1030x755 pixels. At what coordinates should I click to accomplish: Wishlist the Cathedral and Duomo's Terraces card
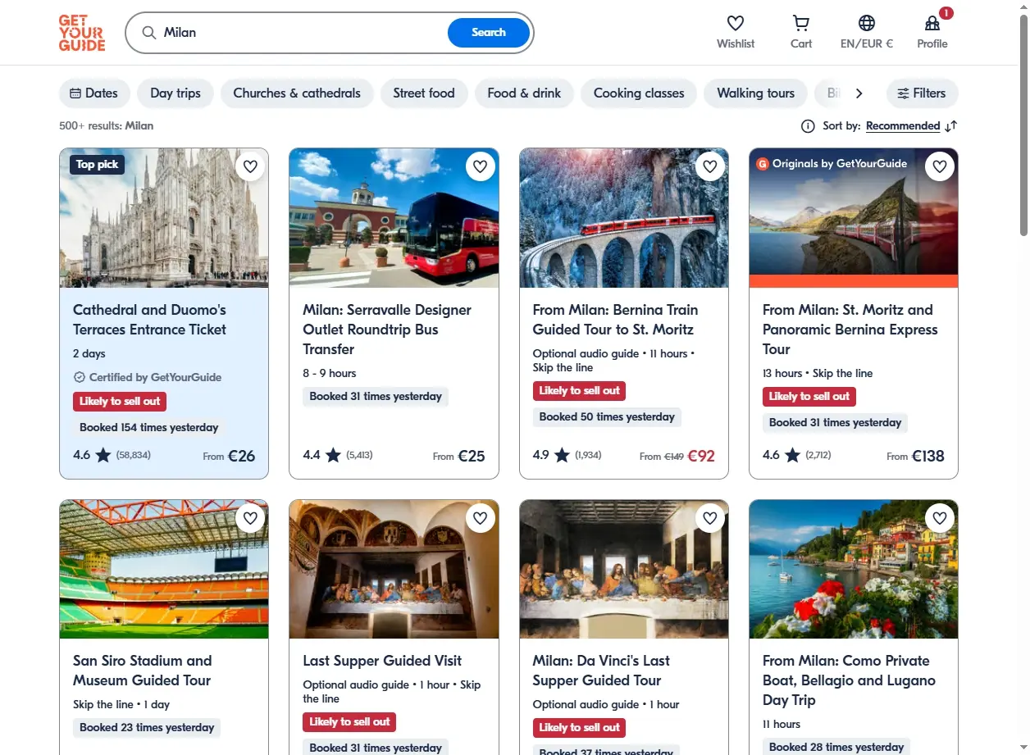pyautogui.click(x=251, y=166)
